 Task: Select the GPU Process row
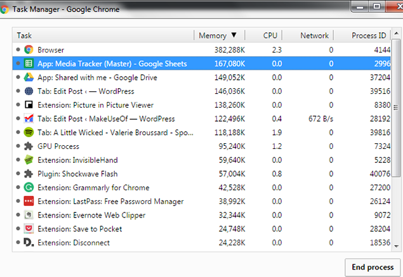[x=202, y=146]
